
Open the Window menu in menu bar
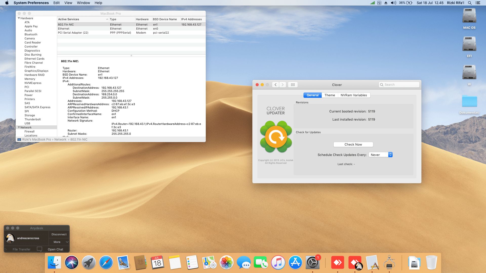coord(83,3)
